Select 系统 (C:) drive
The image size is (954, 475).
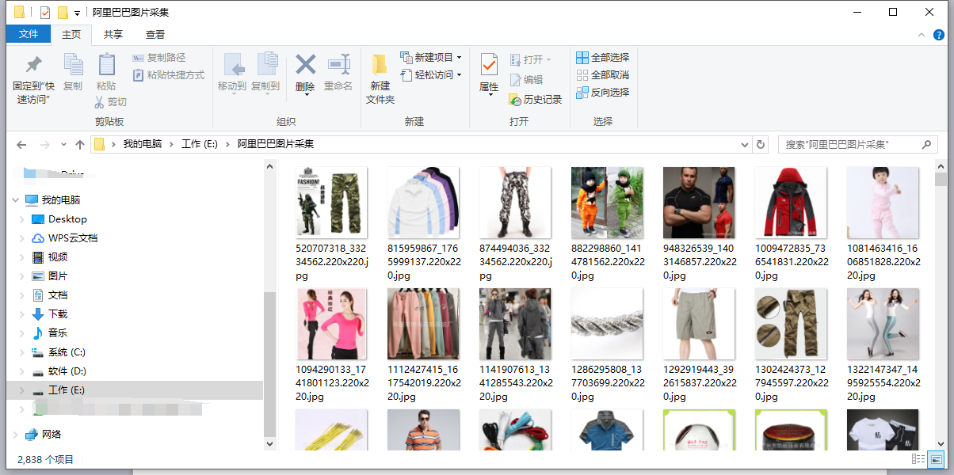67,352
